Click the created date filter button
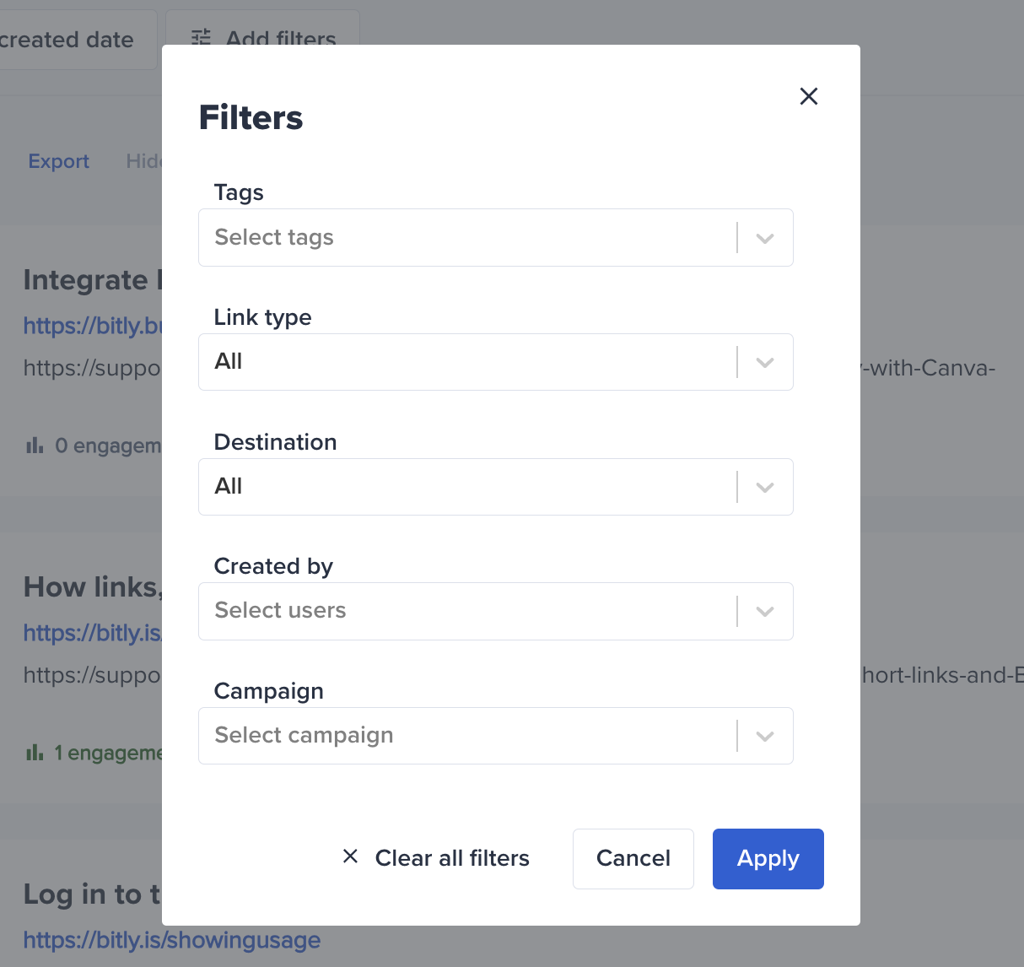The width and height of the screenshot is (1024, 967). point(67,39)
